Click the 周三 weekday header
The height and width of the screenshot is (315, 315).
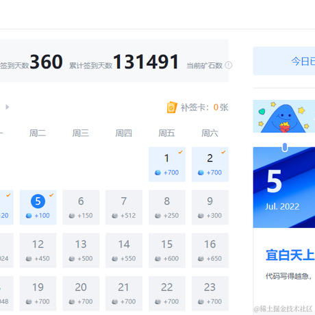[x=81, y=133]
